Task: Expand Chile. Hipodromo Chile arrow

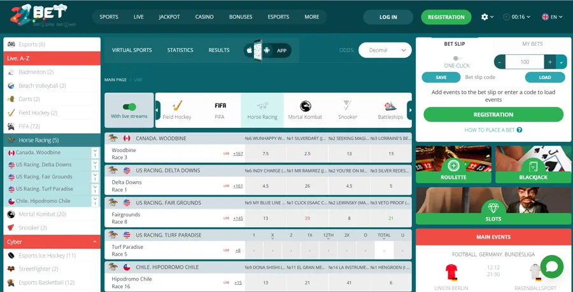Action: coord(95,201)
